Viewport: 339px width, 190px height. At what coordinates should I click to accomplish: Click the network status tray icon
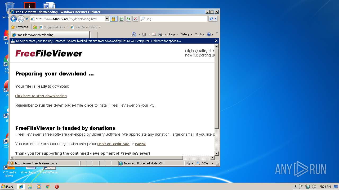[307, 186]
